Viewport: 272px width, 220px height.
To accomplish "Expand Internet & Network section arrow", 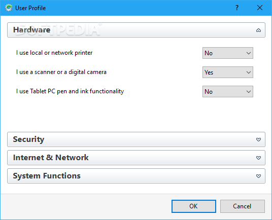I will (x=258, y=158).
